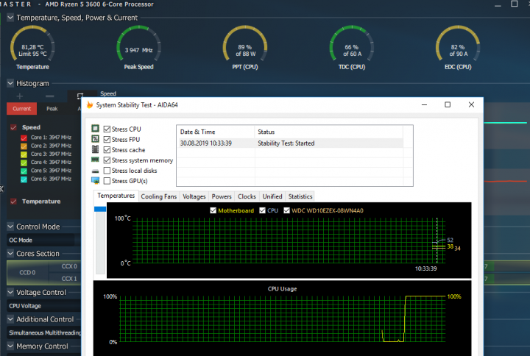Open the Voltages tab
The width and height of the screenshot is (530, 356).
tap(194, 196)
